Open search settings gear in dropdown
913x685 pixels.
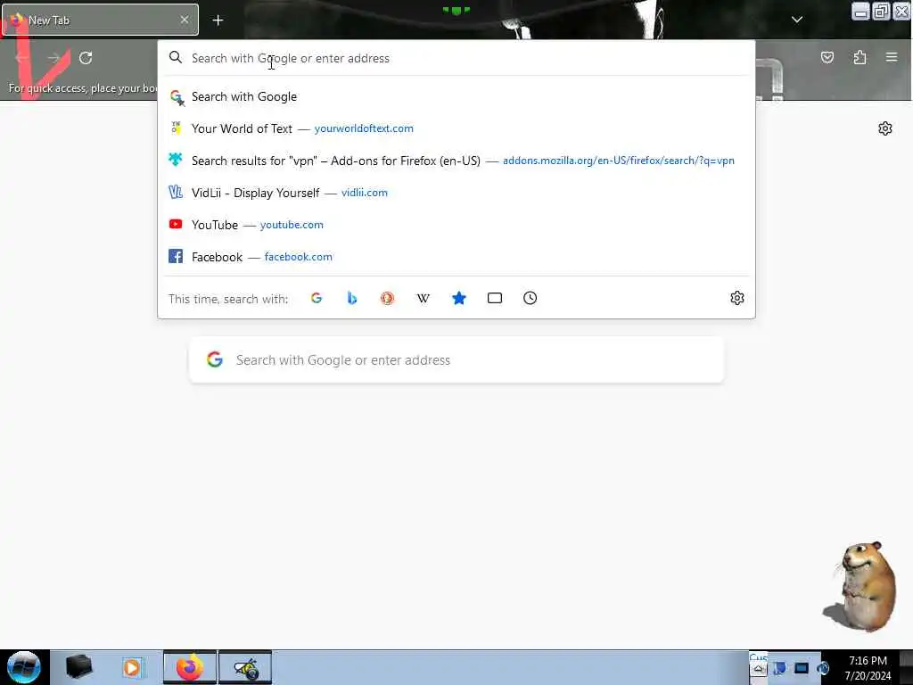737,298
